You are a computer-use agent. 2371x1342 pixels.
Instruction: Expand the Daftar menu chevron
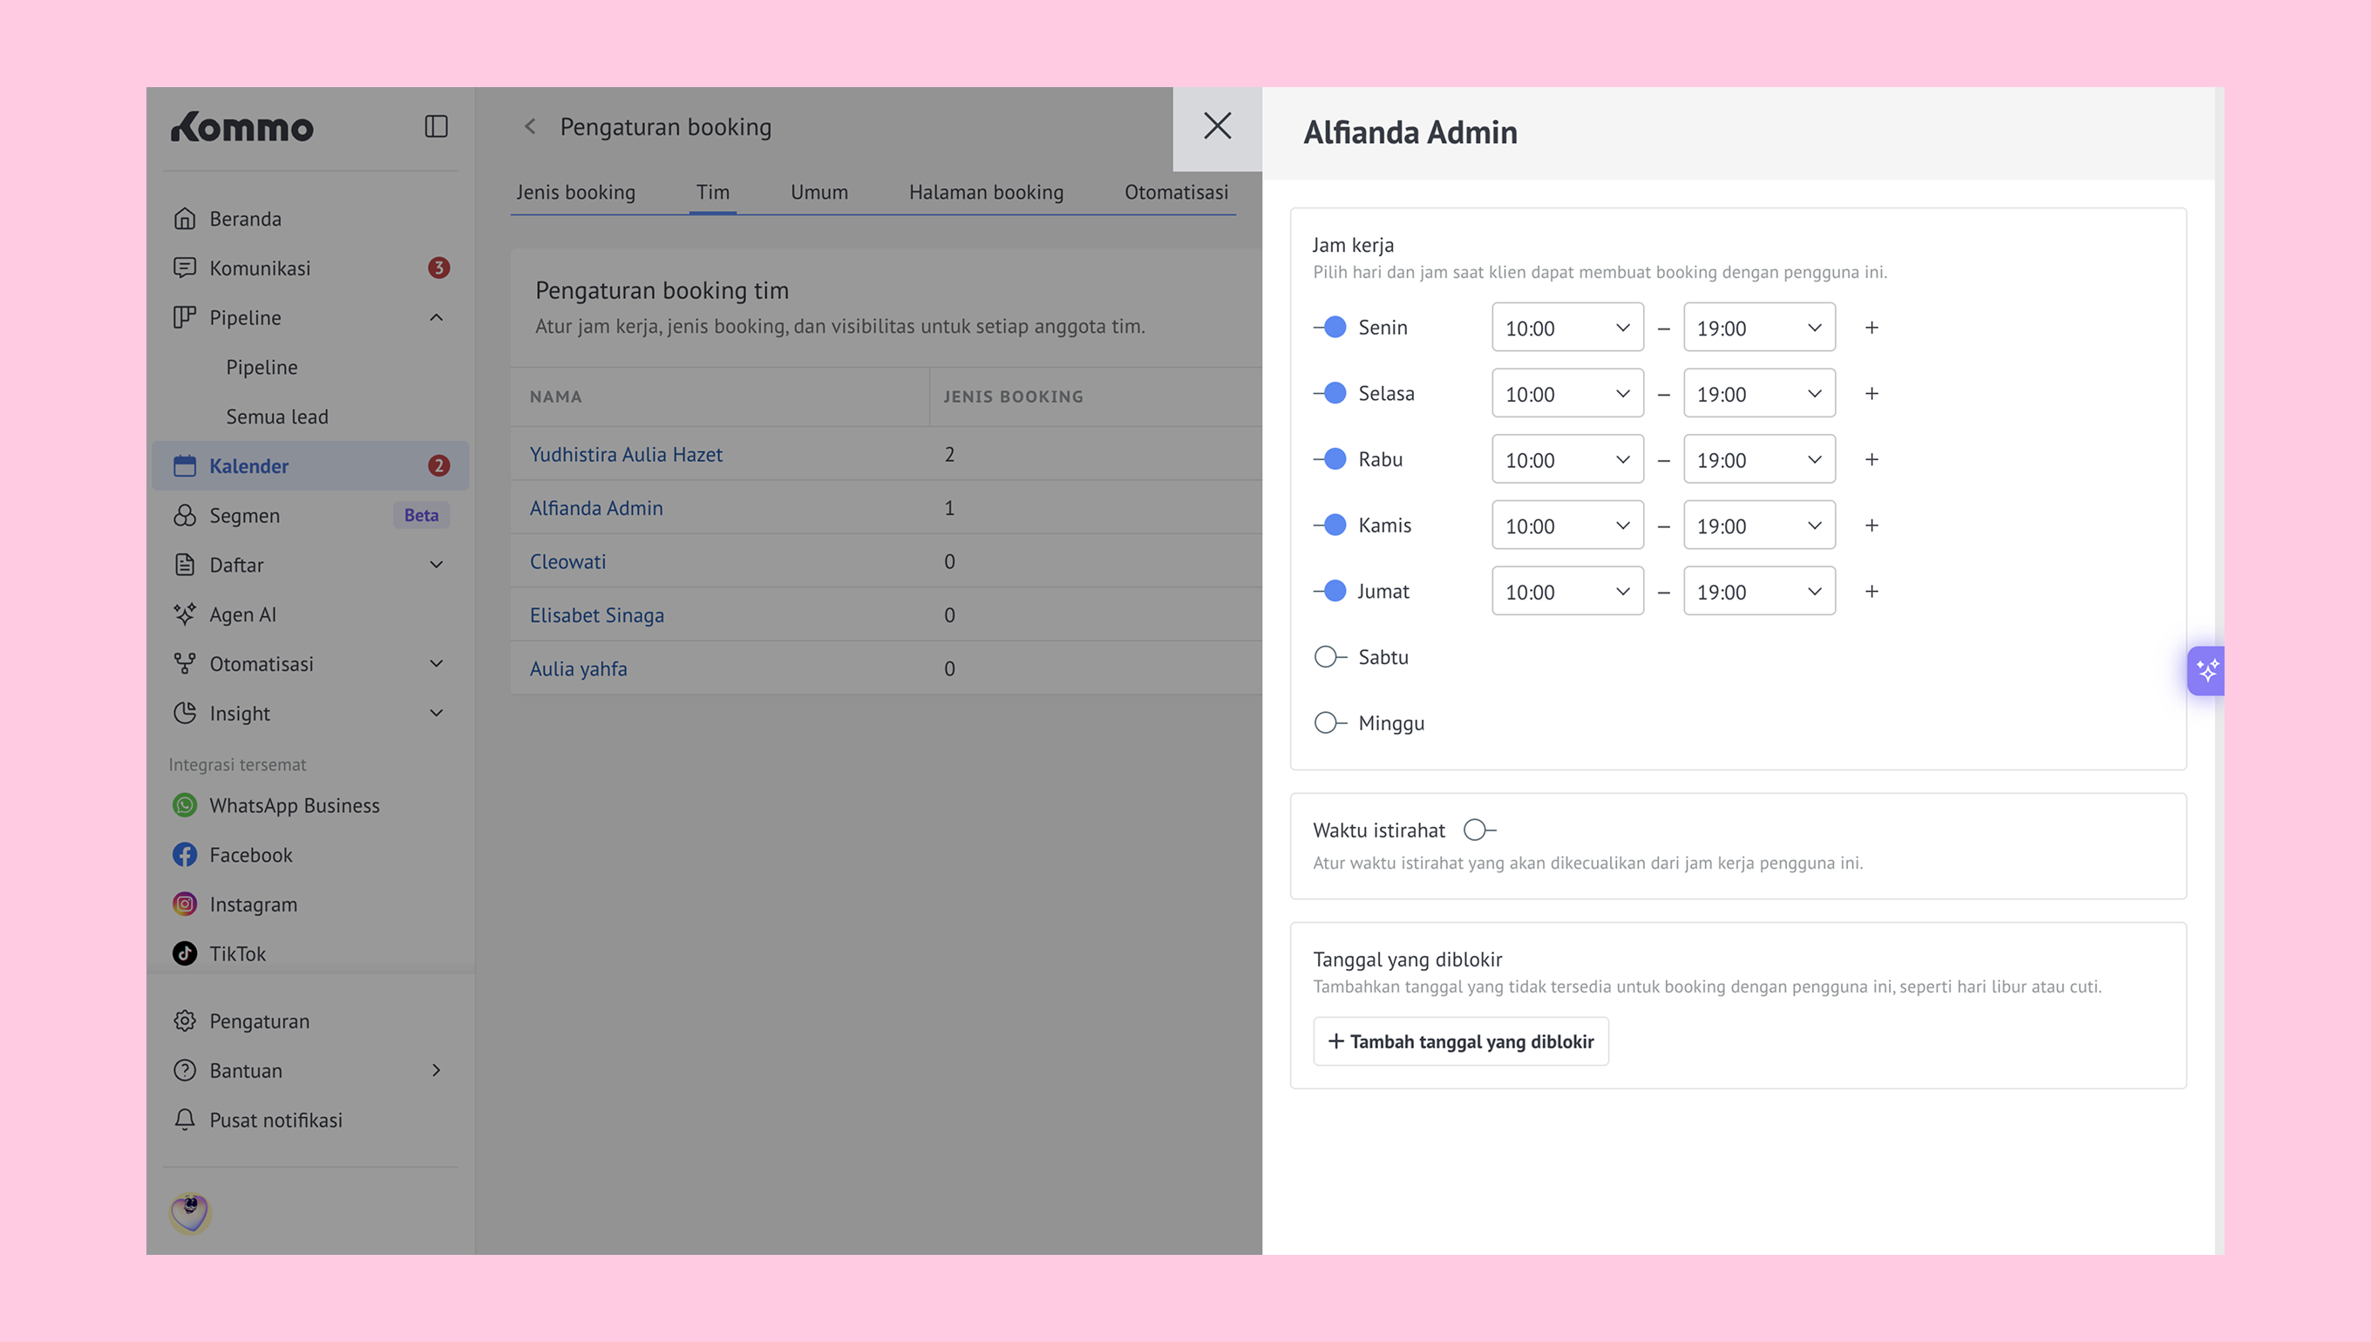436,565
